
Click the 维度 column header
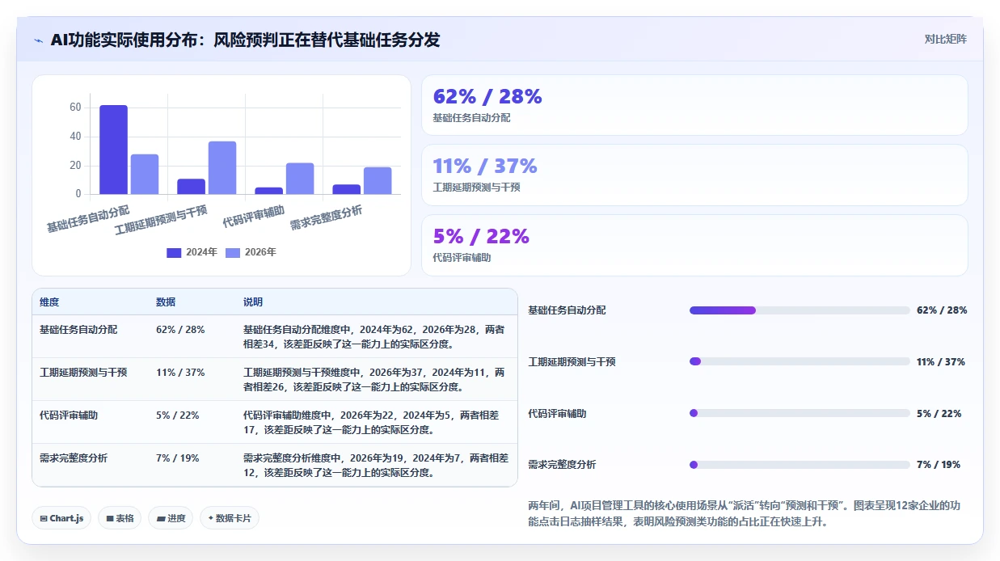tap(49, 302)
